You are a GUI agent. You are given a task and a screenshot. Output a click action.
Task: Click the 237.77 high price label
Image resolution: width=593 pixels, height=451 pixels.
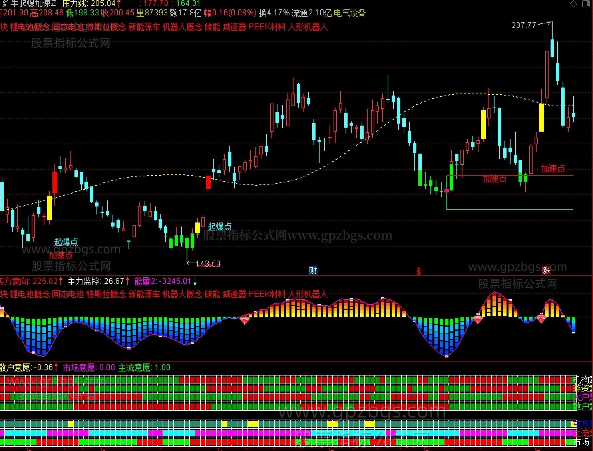(524, 25)
